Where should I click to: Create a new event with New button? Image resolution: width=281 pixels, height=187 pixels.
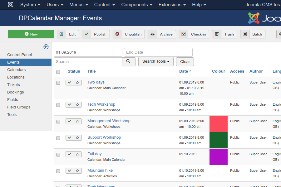tap(31, 34)
